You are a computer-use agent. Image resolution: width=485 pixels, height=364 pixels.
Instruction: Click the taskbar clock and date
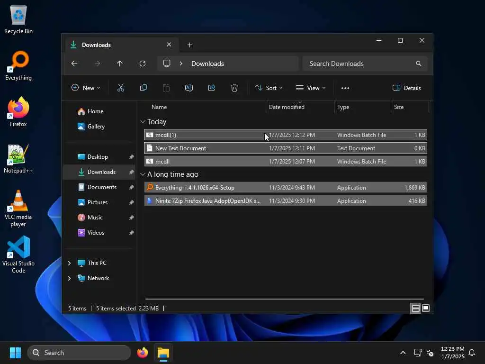(x=452, y=353)
